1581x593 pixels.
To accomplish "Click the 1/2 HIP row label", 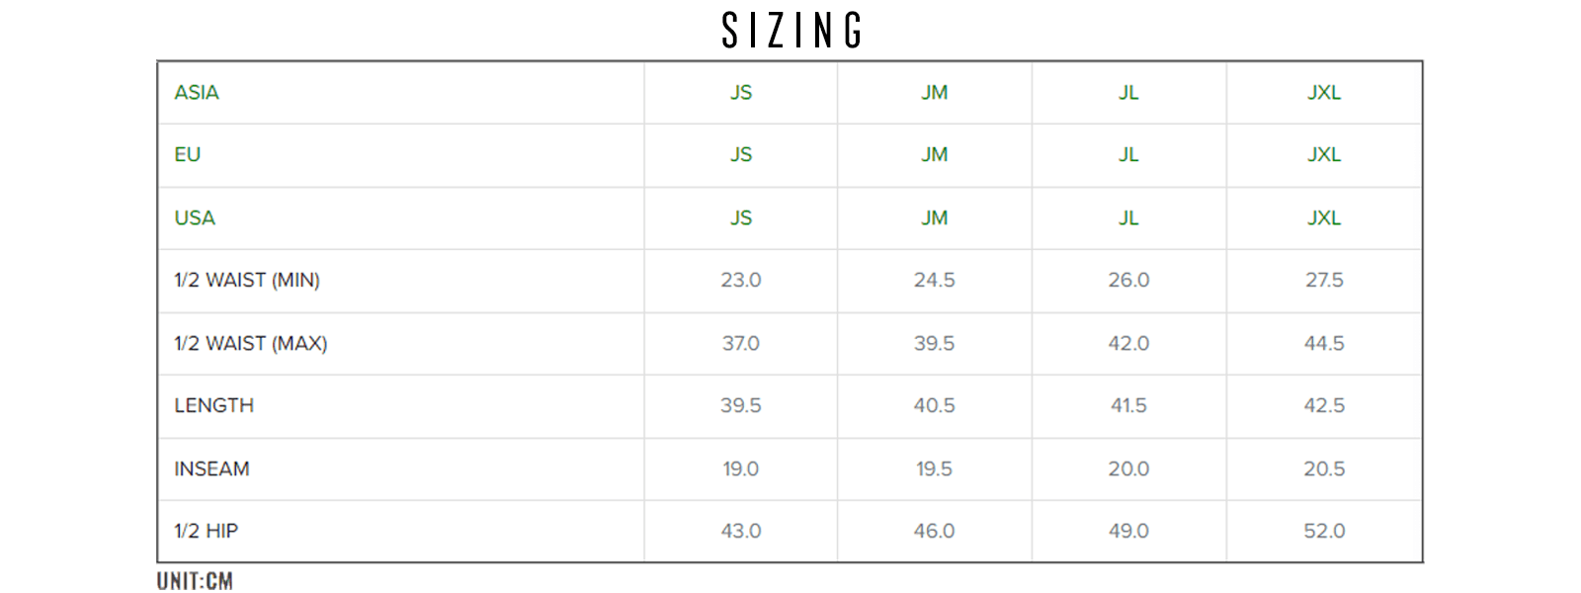I will [207, 532].
